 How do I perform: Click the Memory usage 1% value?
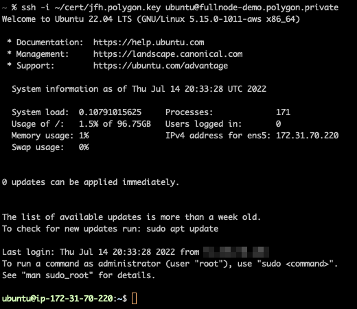[84, 136]
